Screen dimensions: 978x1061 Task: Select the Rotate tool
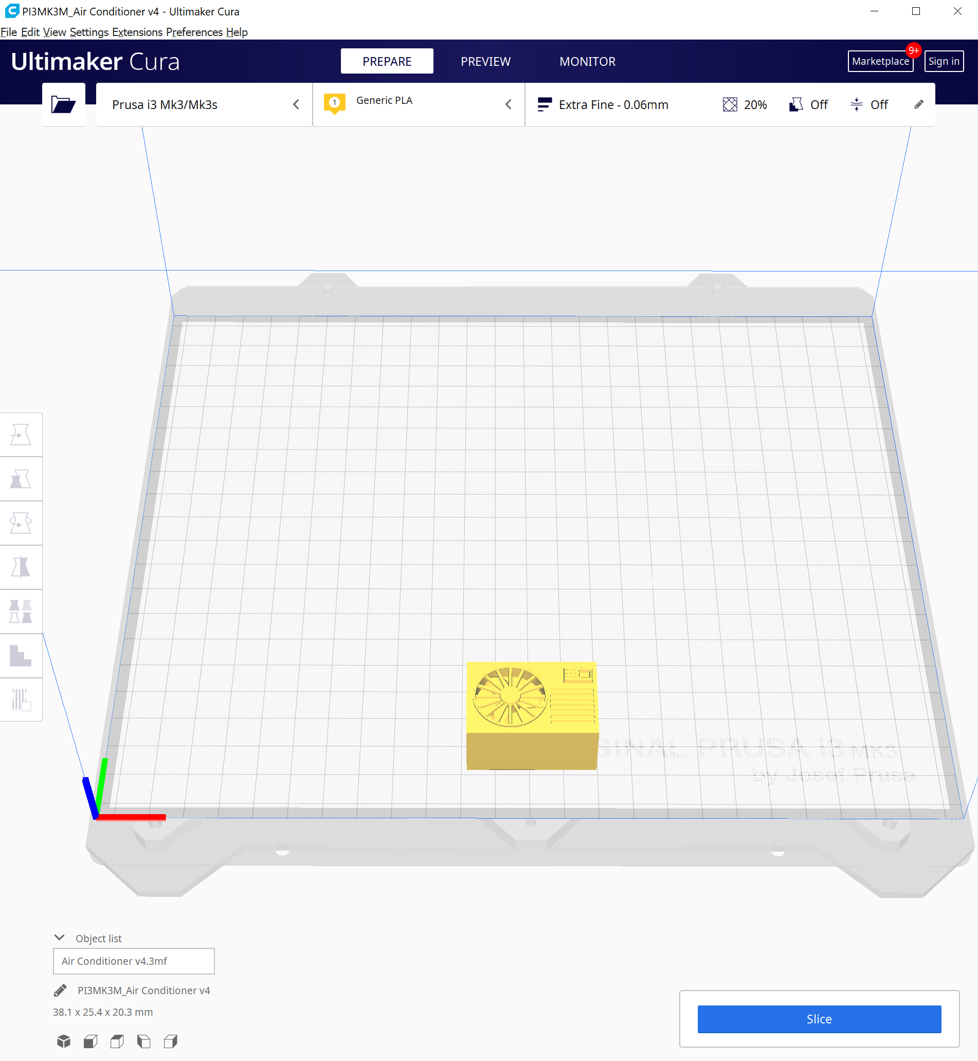(21, 523)
